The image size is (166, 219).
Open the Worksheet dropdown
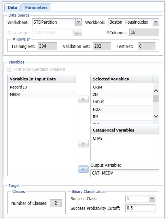point(78,22)
